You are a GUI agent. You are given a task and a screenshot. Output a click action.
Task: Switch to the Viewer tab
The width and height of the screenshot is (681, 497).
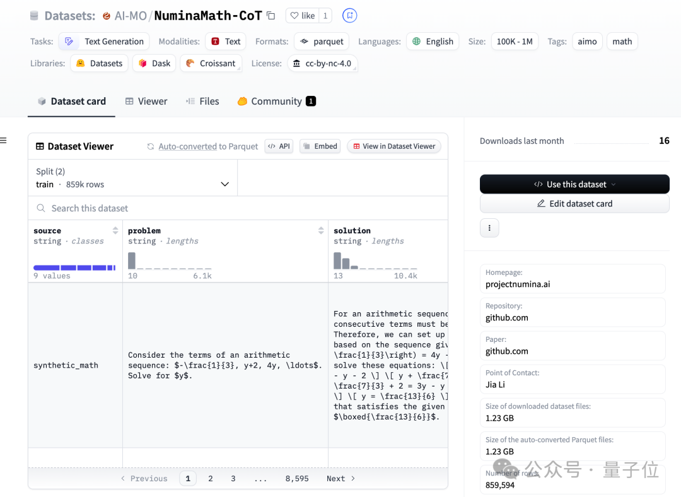coord(146,101)
